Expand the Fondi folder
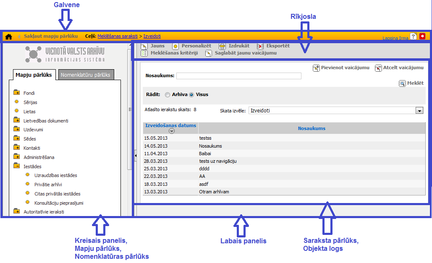Screen dimensions: 432x263 tap(17, 93)
